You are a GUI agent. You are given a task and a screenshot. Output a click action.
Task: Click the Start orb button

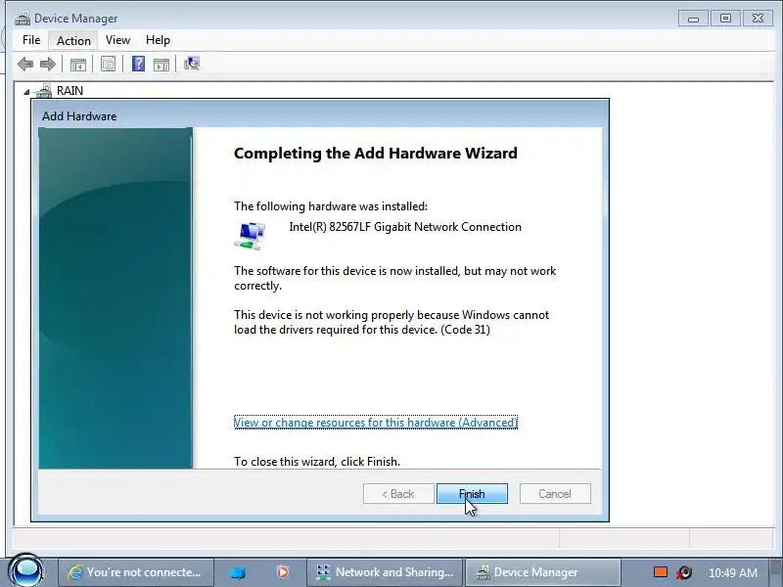(26, 571)
